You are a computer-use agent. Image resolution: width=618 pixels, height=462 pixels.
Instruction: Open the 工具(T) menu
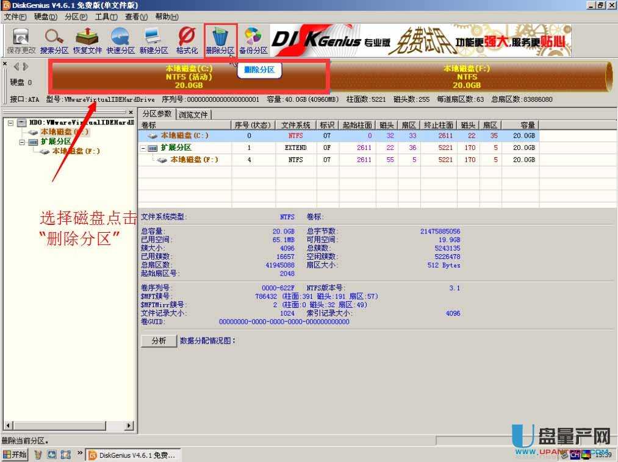pyautogui.click(x=106, y=16)
